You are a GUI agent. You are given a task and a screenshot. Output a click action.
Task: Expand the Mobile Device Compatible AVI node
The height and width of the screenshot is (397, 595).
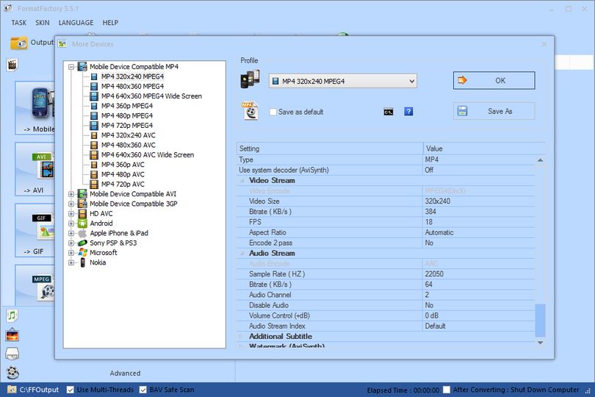pyautogui.click(x=71, y=194)
